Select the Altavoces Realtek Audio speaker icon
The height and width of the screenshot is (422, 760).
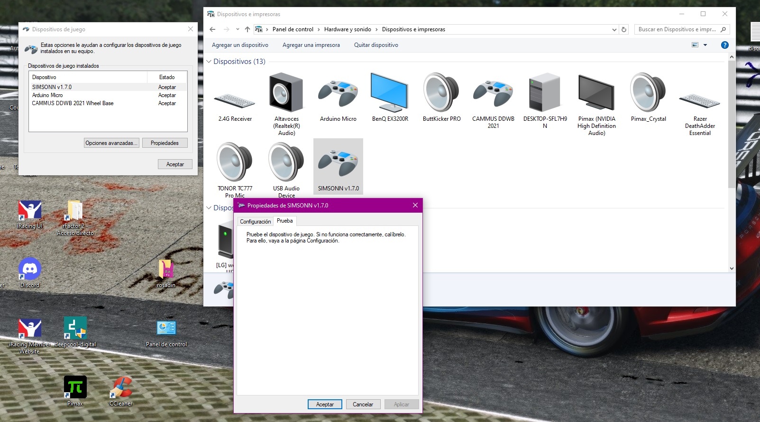coord(286,92)
